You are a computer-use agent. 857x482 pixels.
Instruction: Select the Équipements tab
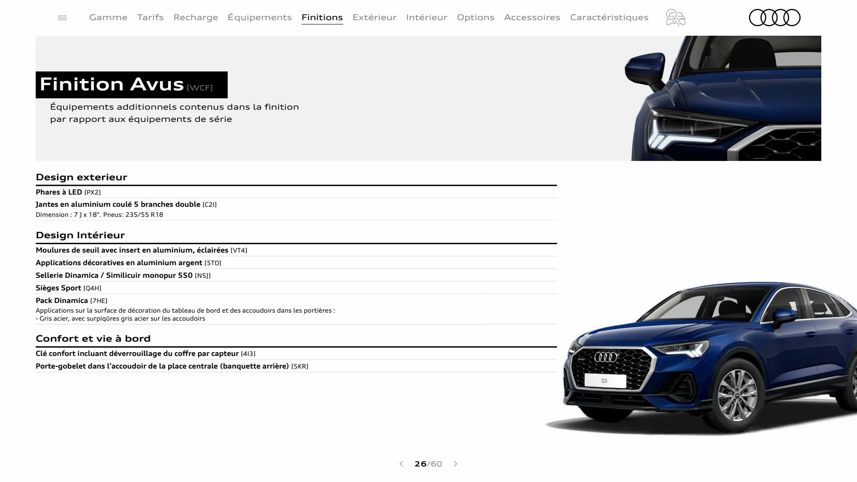[260, 17]
